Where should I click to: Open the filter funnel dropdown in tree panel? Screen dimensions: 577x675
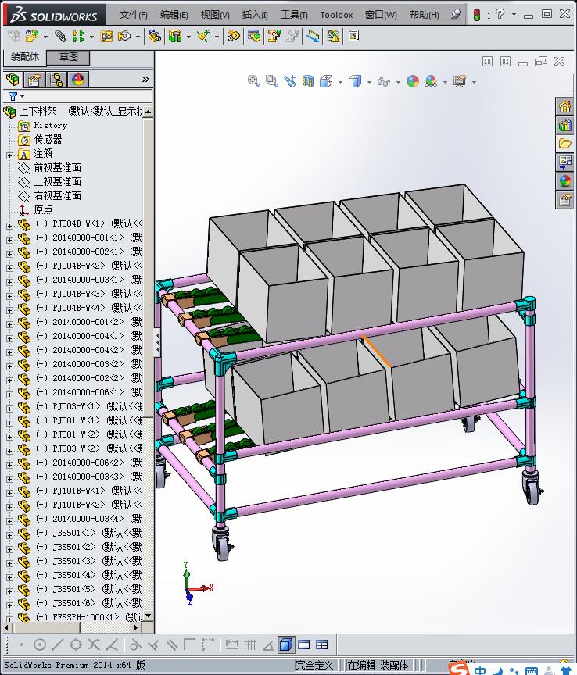point(16,96)
